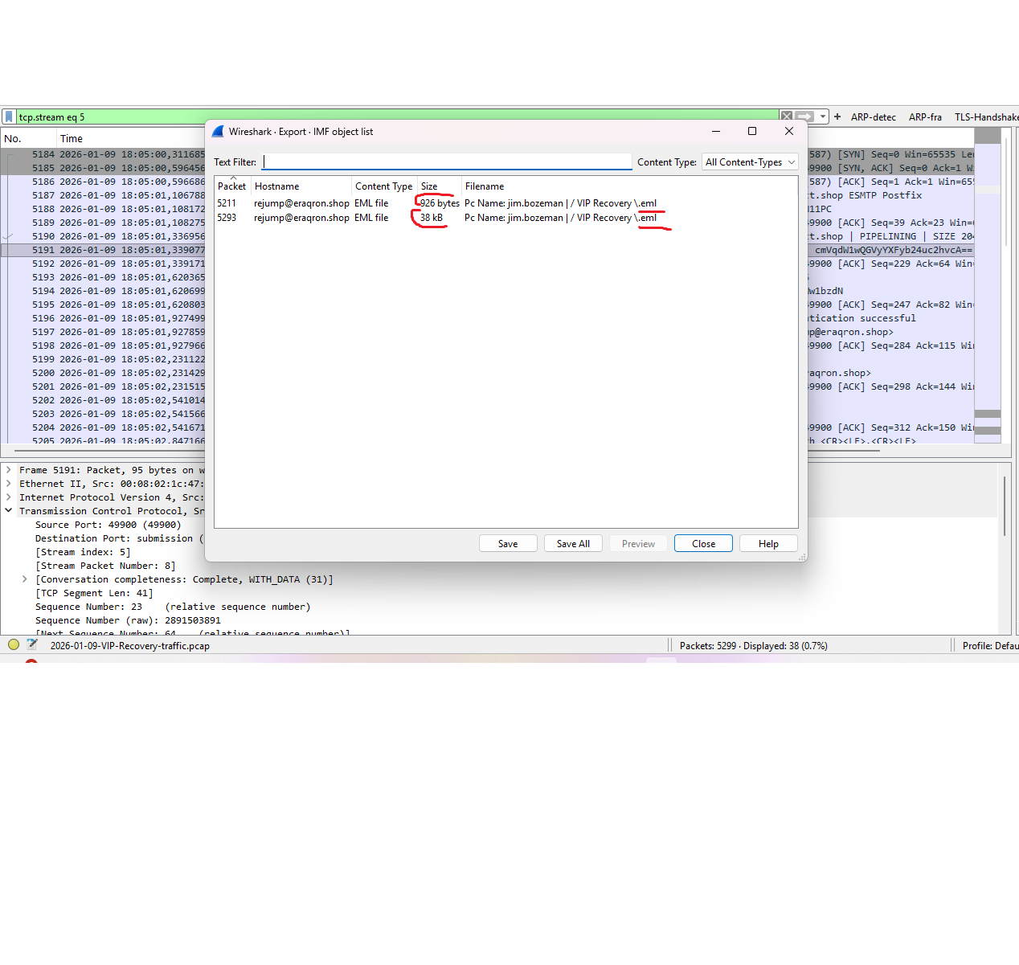The width and height of the screenshot is (1019, 965).
Task: Apply the display filter with the arrow icon
Action: click(x=805, y=117)
